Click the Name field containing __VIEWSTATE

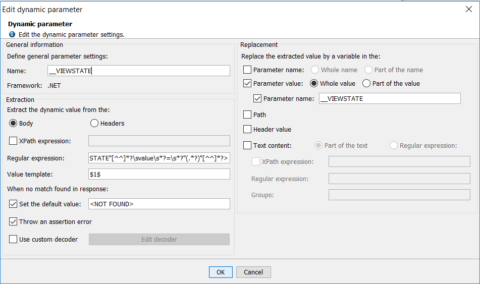[139, 71]
